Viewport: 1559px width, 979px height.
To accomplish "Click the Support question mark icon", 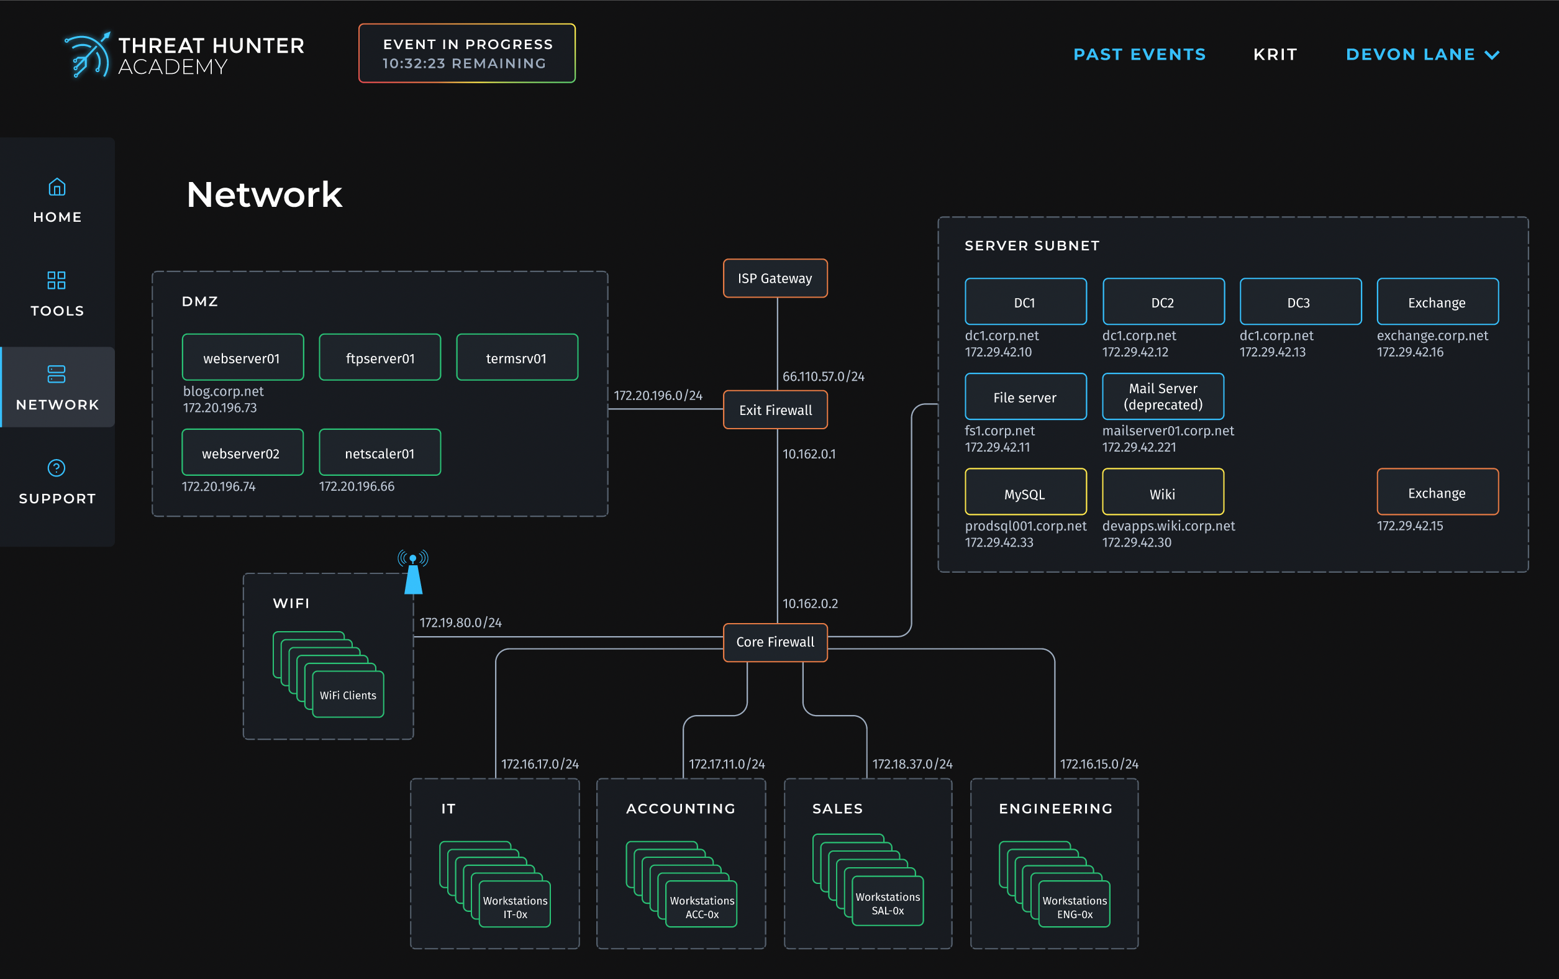I will (x=57, y=468).
